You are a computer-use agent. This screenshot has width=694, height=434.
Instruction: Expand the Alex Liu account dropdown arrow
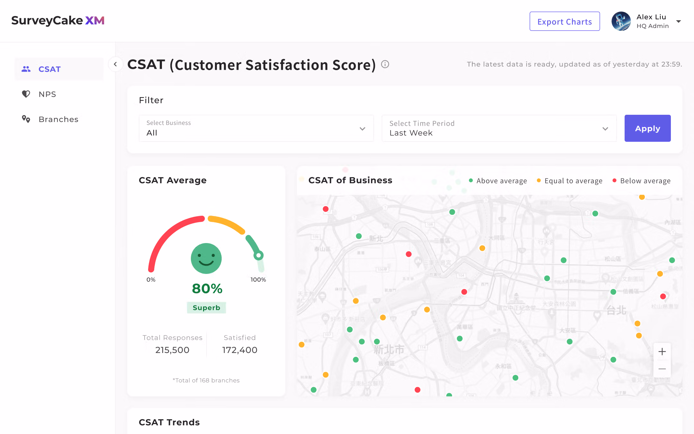pos(679,22)
